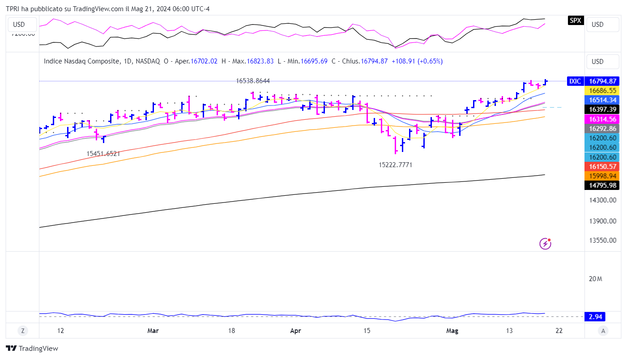Open the USD dropdown beside the Nasdaq chart title
This screenshot has height=358, width=627.
(x=602, y=62)
